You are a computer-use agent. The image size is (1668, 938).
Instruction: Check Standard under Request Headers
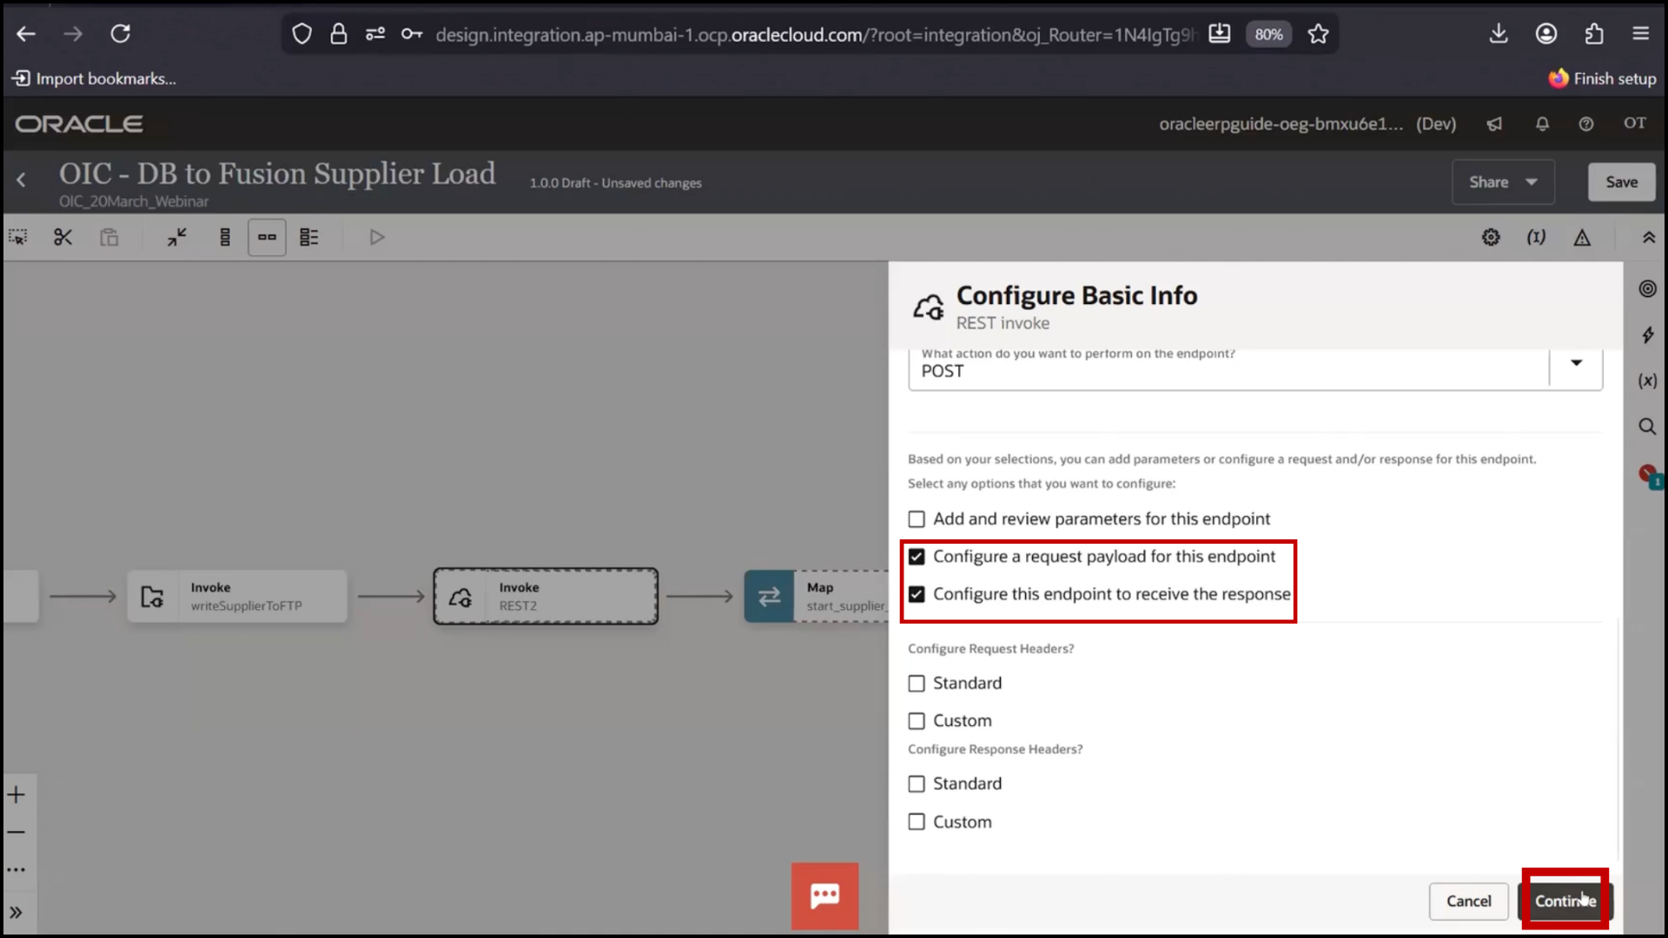pyautogui.click(x=917, y=684)
